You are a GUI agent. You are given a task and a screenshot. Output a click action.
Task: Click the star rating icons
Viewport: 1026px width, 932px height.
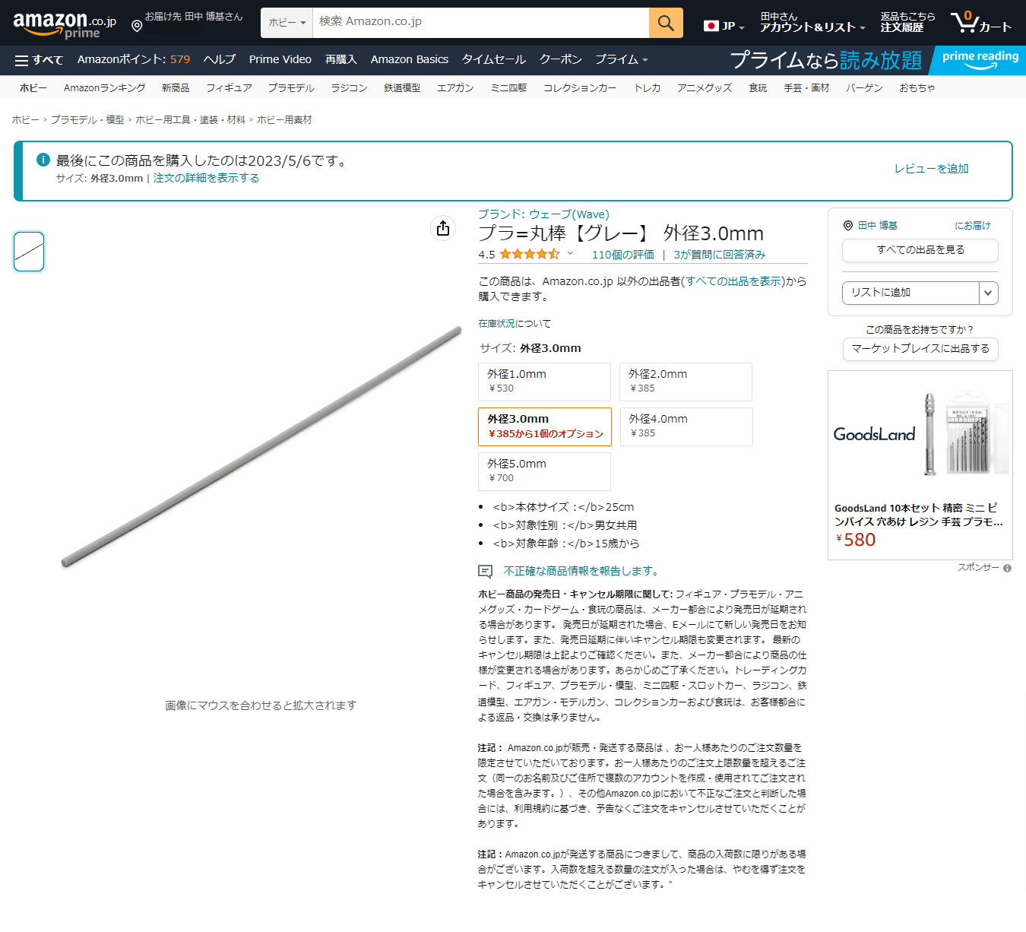(529, 255)
